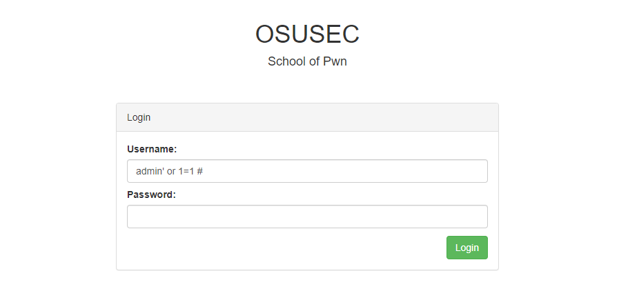Click the Username label
Image resolution: width=619 pixels, height=300 pixels.
point(152,149)
